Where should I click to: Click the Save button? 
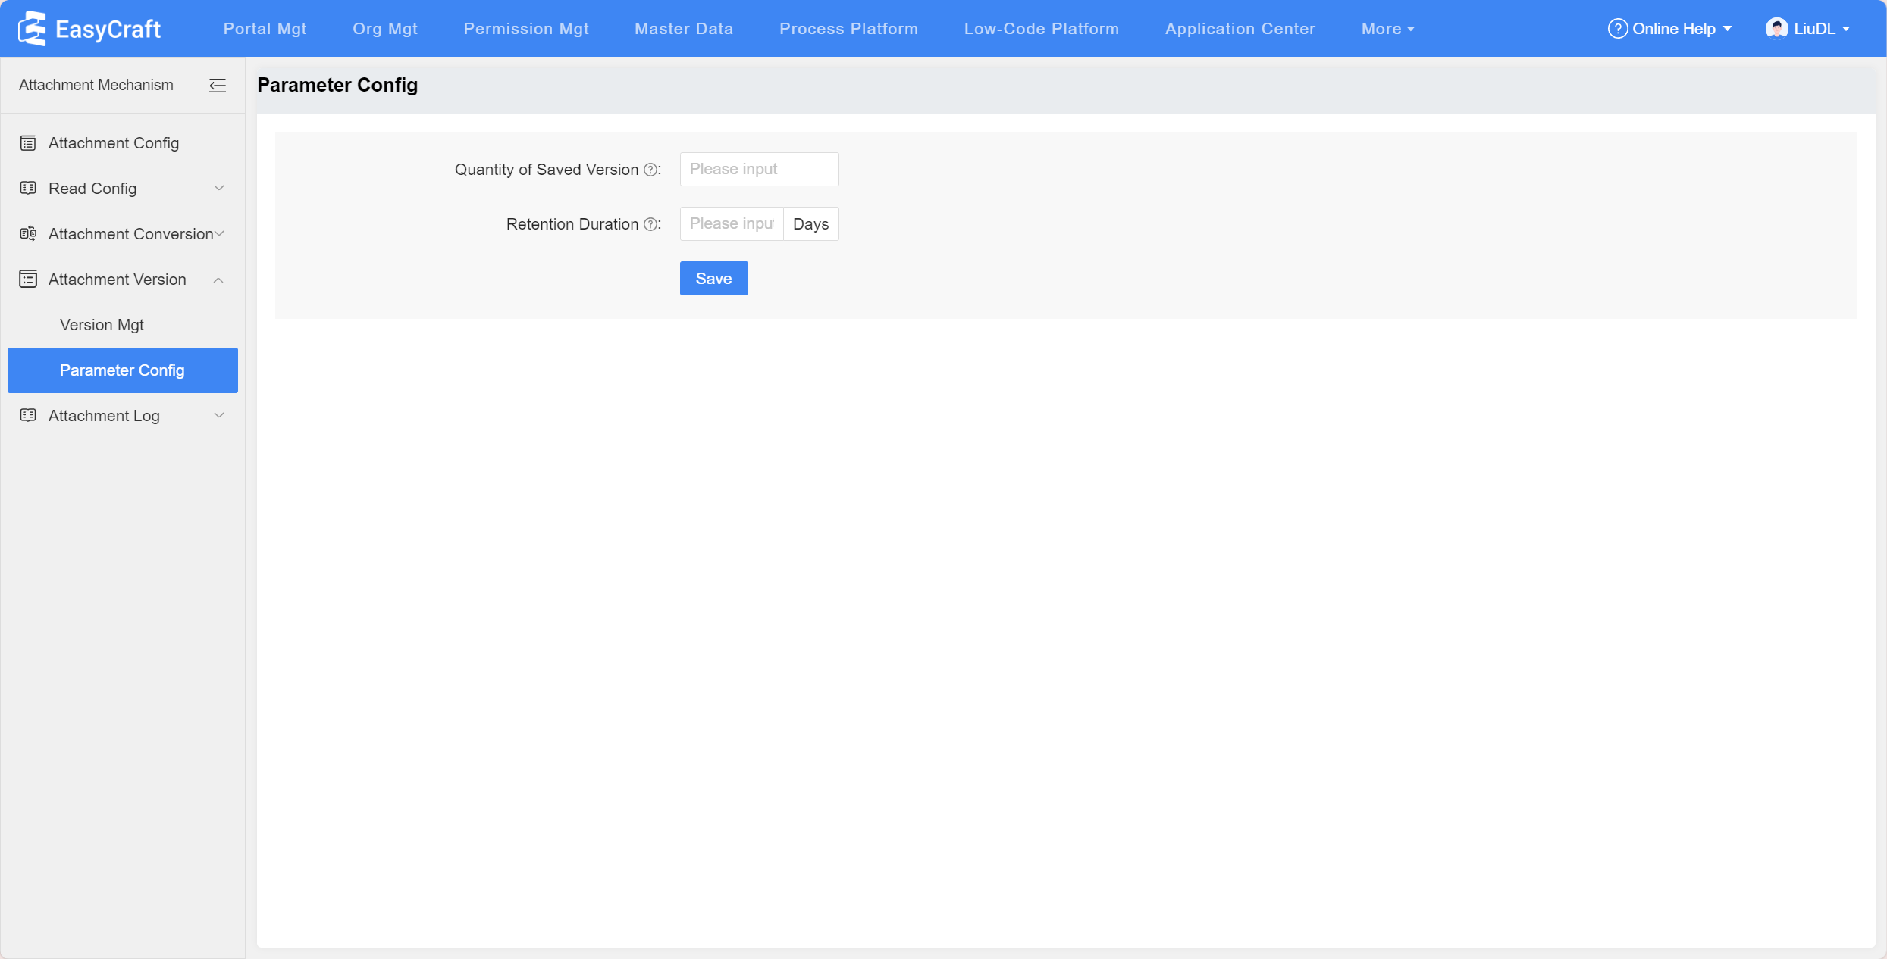[713, 279]
